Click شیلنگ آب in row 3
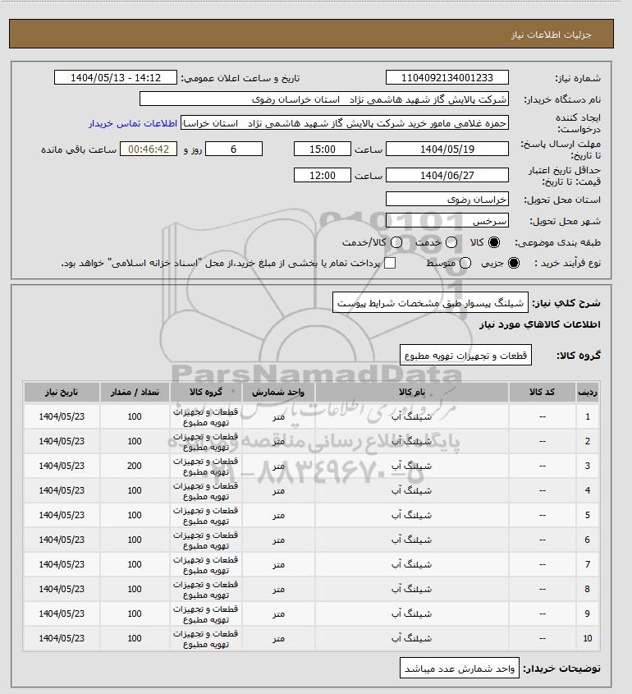 click(x=411, y=466)
